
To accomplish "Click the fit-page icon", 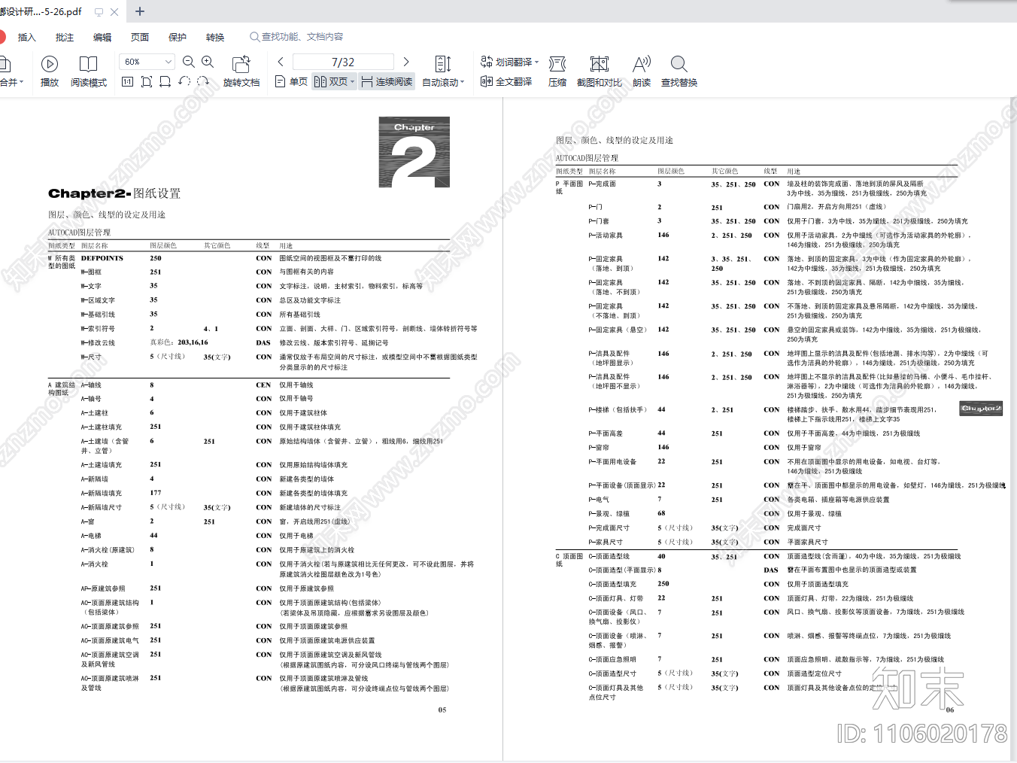I will click(x=147, y=81).
